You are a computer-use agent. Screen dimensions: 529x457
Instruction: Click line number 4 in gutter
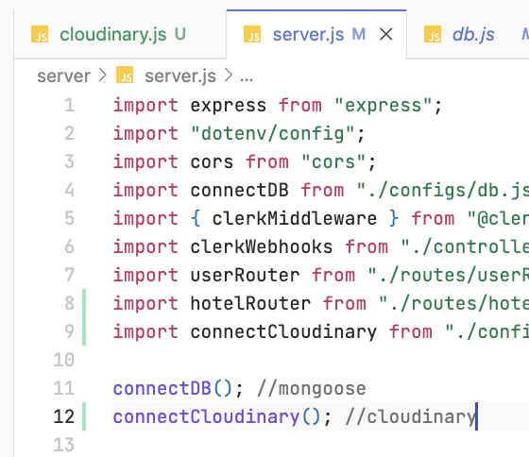point(70,190)
